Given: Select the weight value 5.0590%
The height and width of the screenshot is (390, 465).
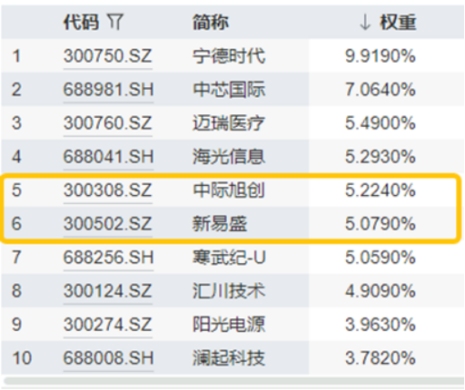Looking at the screenshot, I should 381,258.
